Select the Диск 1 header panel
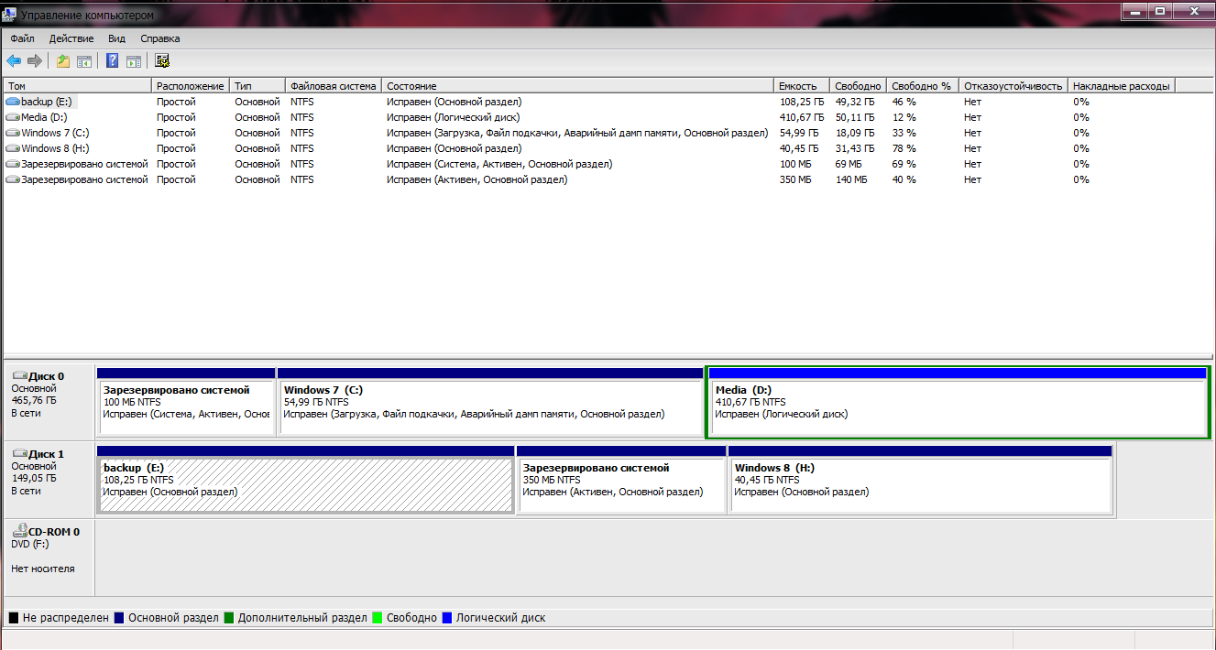This screenshot has width=1216, height=650. 49,481
